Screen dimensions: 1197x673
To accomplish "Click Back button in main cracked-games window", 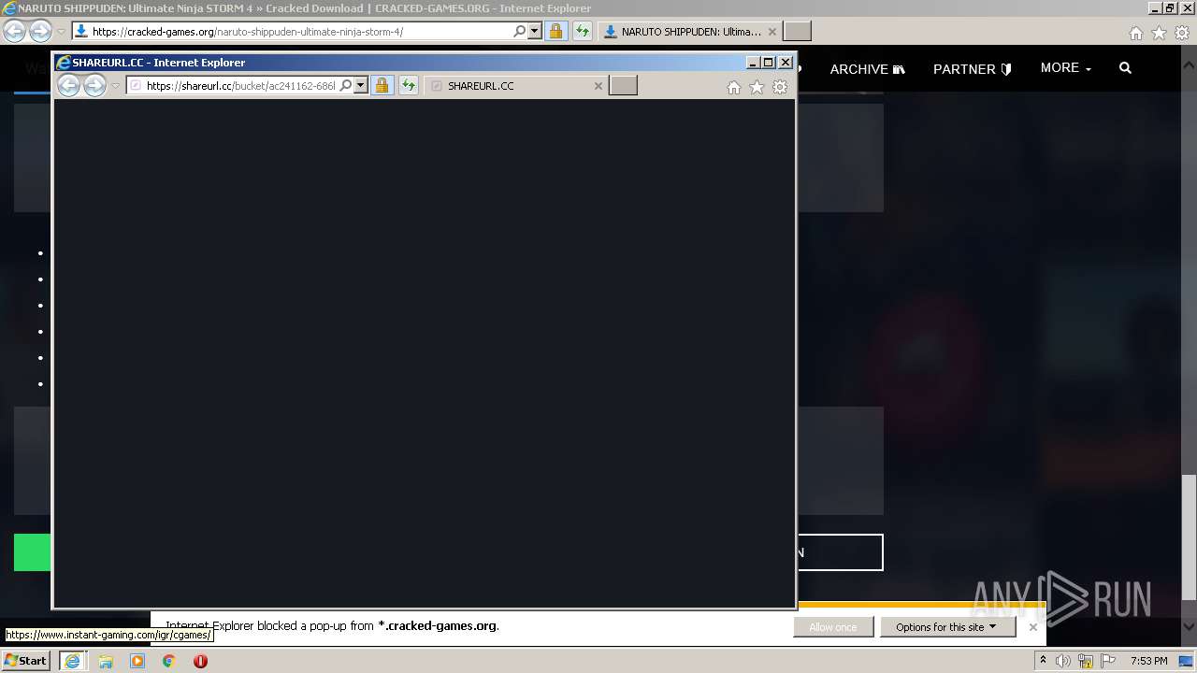I will 14,31.
